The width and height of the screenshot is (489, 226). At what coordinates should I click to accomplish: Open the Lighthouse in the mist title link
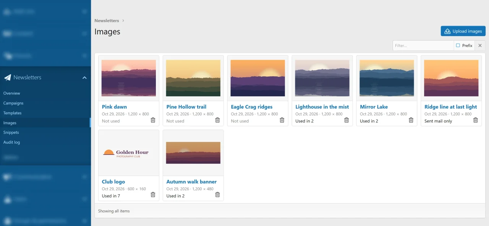322,107
